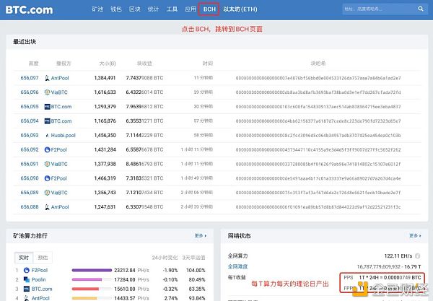
Task: Open block height 656,093
Action: (x=30, y=135)
